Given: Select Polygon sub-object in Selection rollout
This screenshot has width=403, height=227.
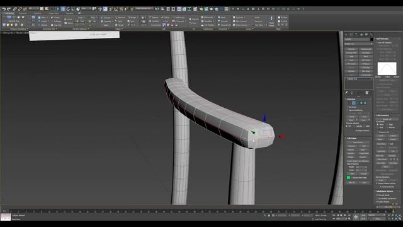Looking at the screenshot, I should click(x=361, y=103).
